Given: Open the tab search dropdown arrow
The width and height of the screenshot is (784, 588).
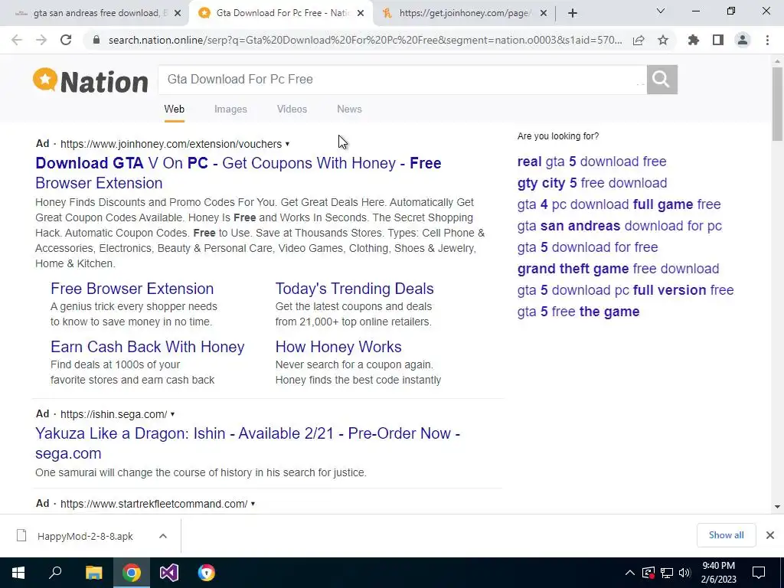Looking at the screenshot, I should 661,11.
